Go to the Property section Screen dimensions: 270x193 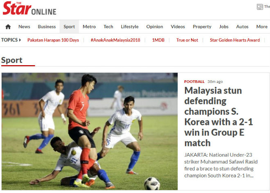point(202,27)
